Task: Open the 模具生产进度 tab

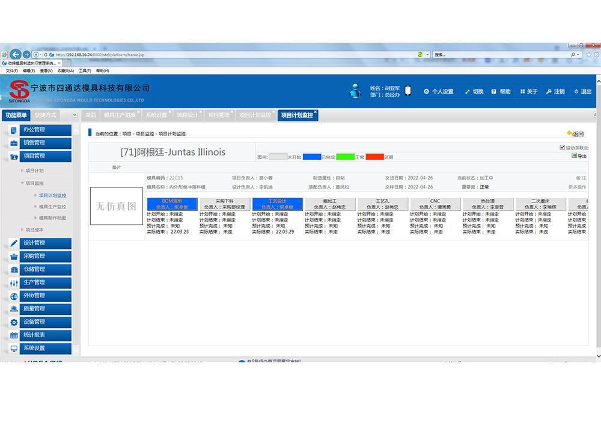Action: click(119, 115)
